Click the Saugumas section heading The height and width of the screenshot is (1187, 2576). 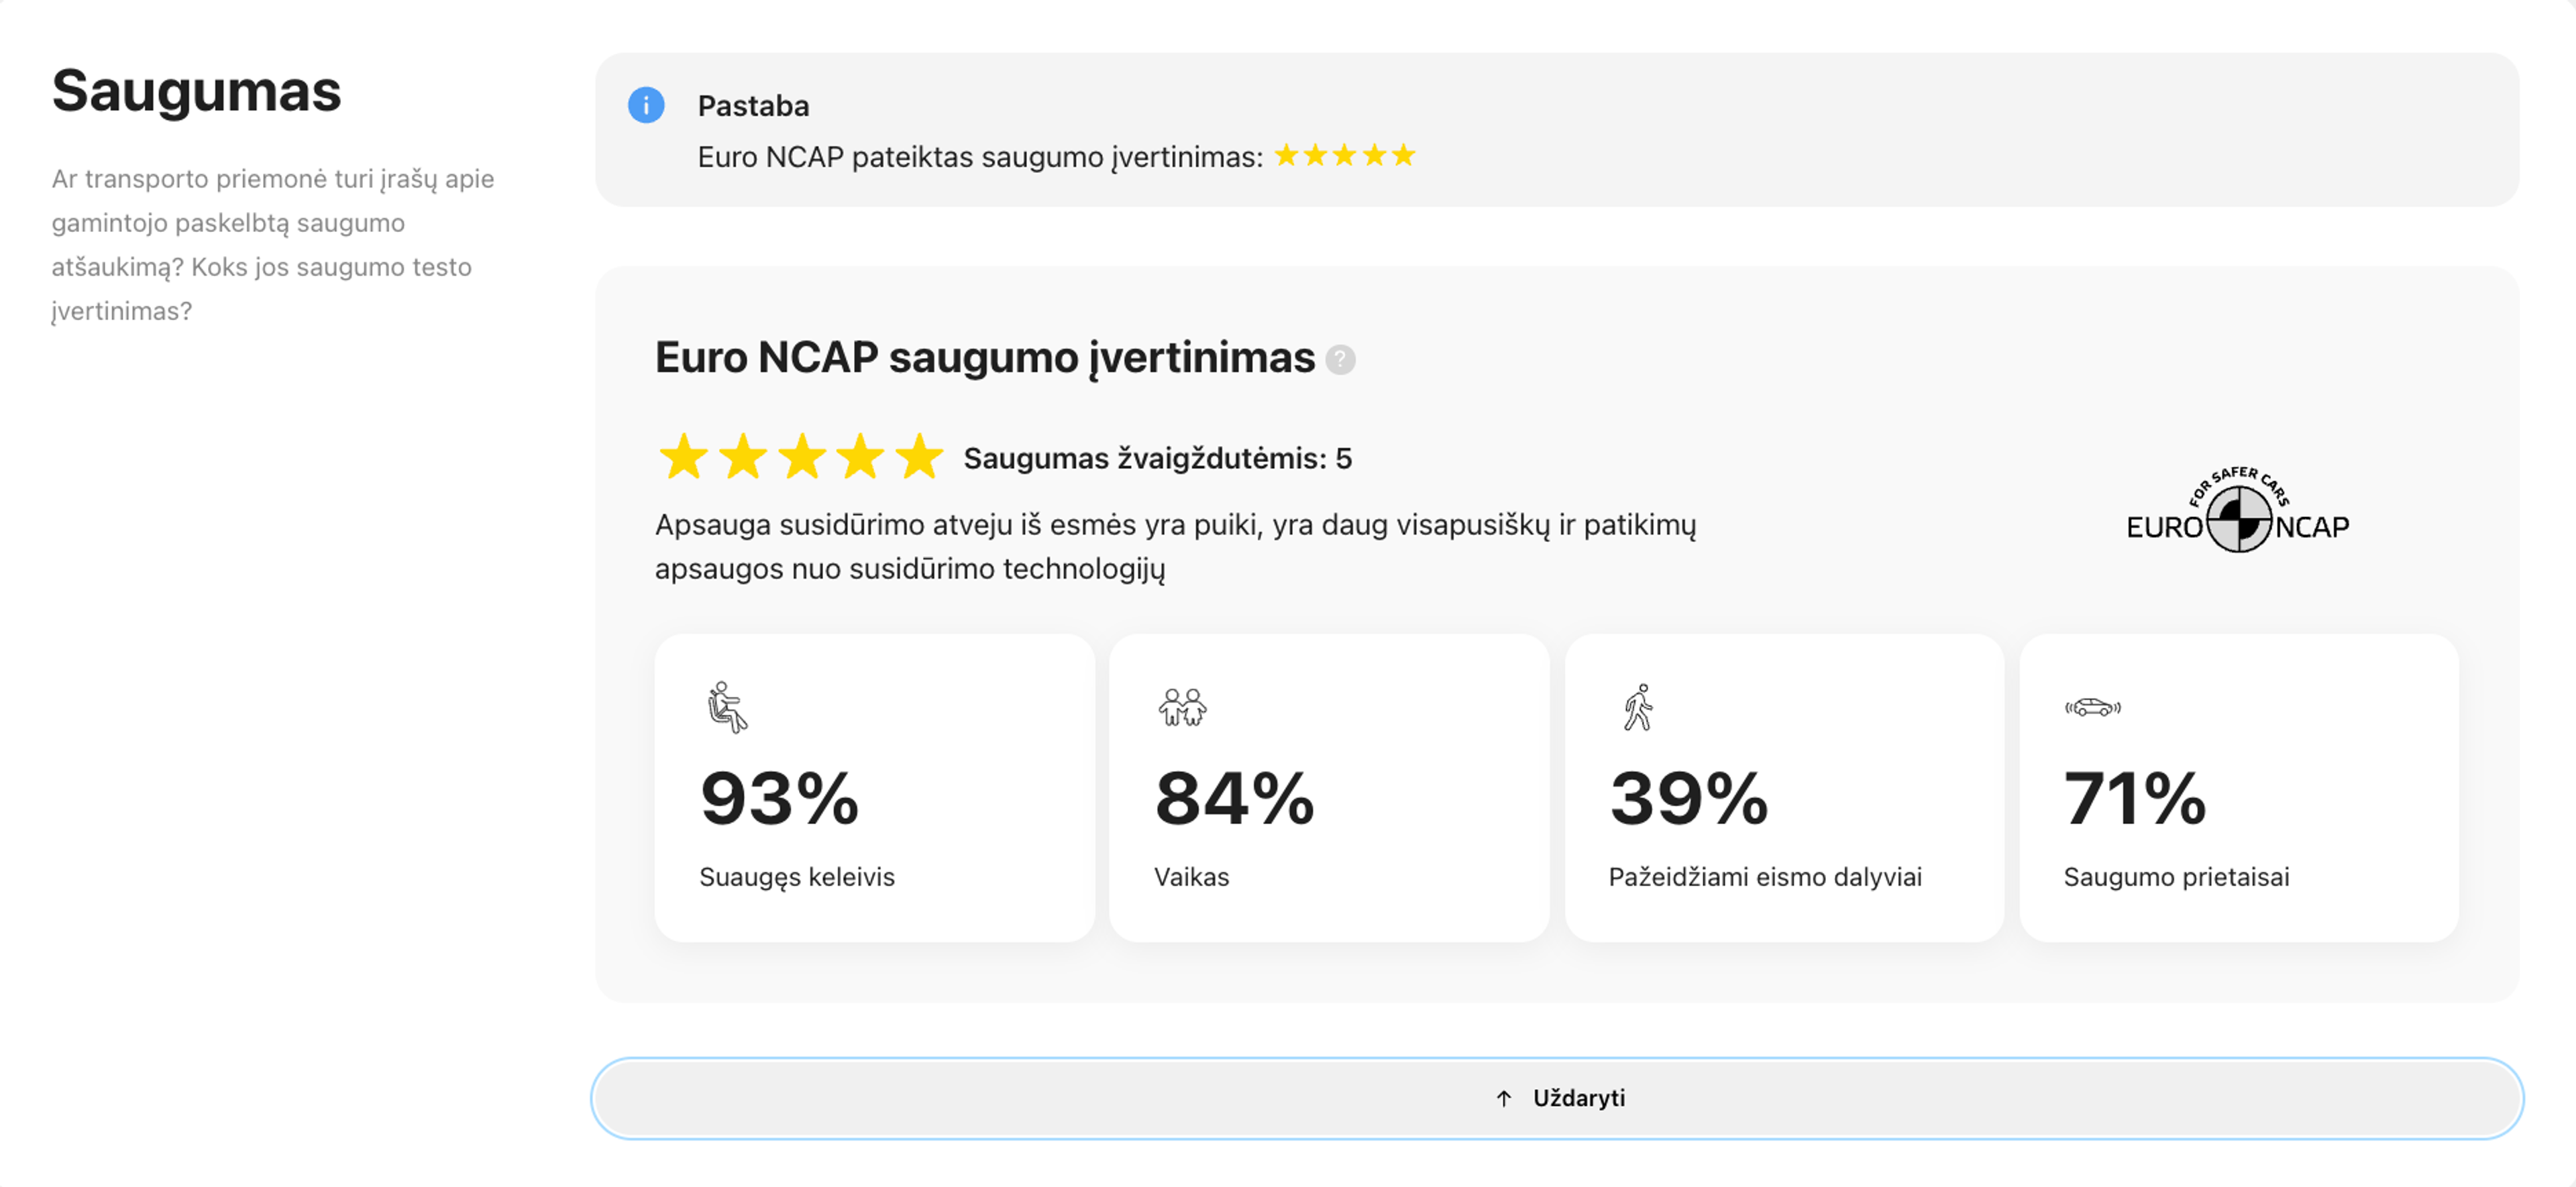(196, 91)
